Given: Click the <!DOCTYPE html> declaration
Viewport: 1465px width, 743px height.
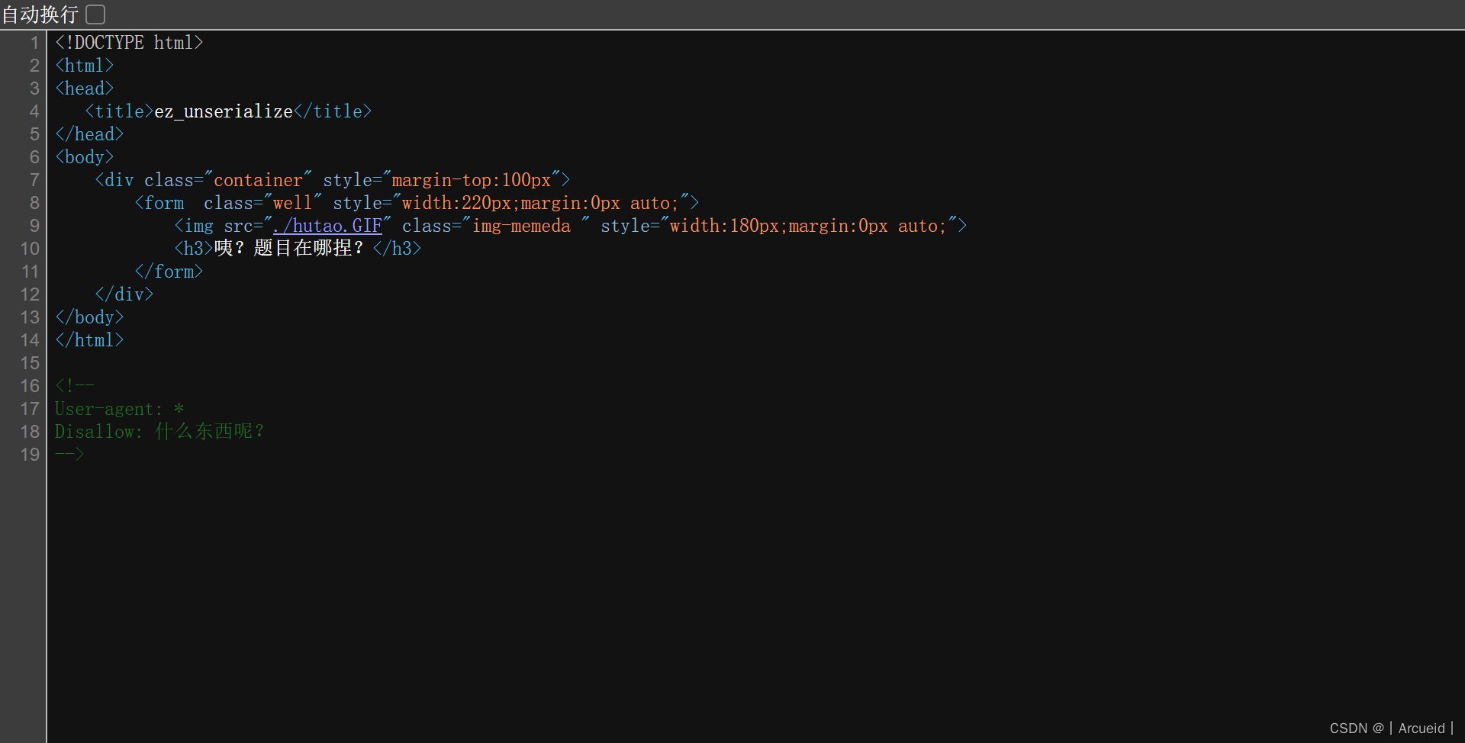Looking at the screenshot, I should pyautogui.click(x=129, y=43).
